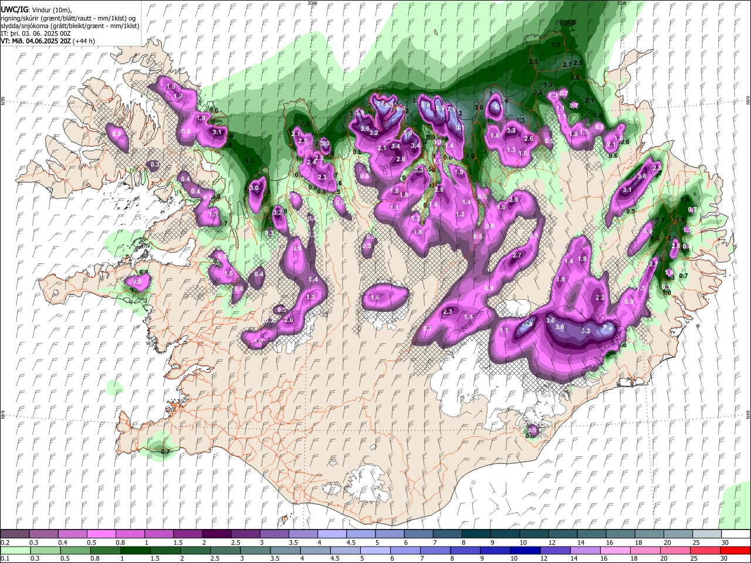
Task: Pick the dark teal 8–9 swatch in upper legend
Action: [475, 534]
